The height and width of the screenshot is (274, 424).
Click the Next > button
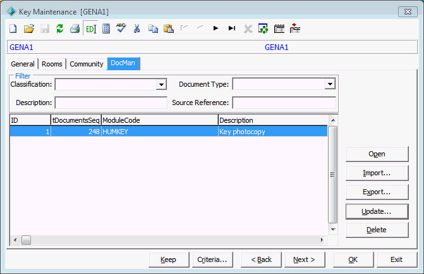pos(305,259)
